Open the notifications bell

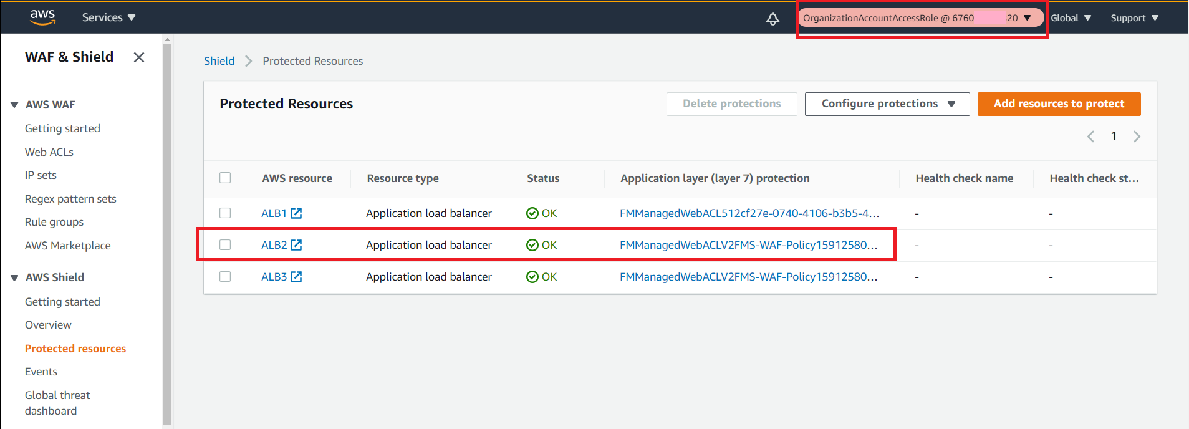pos(773,19)
